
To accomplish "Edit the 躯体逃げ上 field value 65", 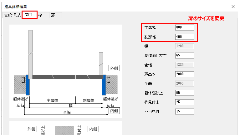I will 184,93.
